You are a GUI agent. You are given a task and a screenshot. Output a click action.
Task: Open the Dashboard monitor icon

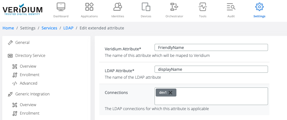61,7
